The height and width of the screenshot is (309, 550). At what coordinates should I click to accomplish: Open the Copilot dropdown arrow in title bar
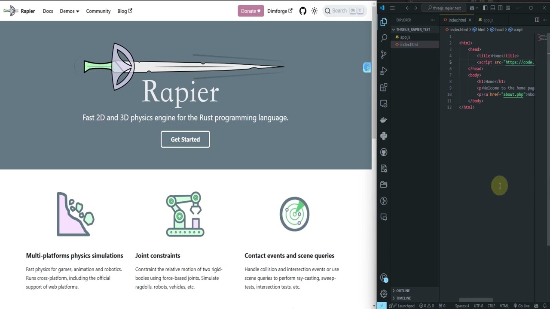477,8
